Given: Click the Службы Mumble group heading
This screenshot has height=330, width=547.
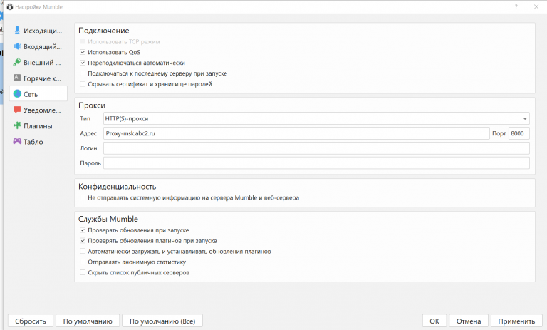Looking at the screenshot, I should [x=108, y=219].
